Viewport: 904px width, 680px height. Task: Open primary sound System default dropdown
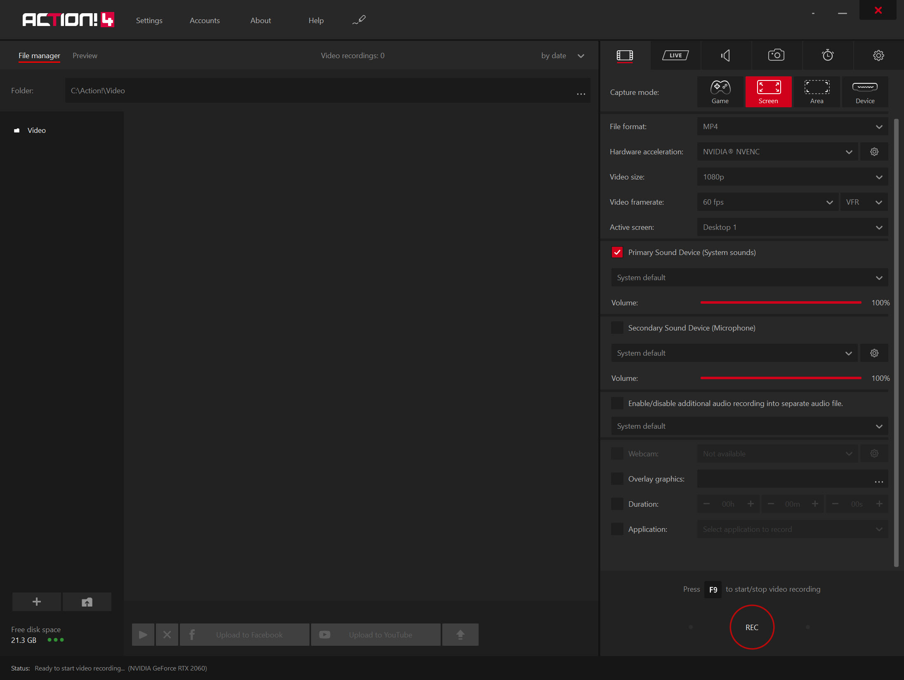coord(750,278)
